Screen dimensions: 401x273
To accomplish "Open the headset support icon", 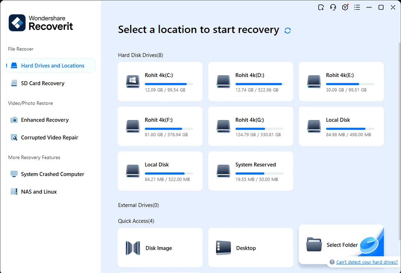I will point(333,7).
